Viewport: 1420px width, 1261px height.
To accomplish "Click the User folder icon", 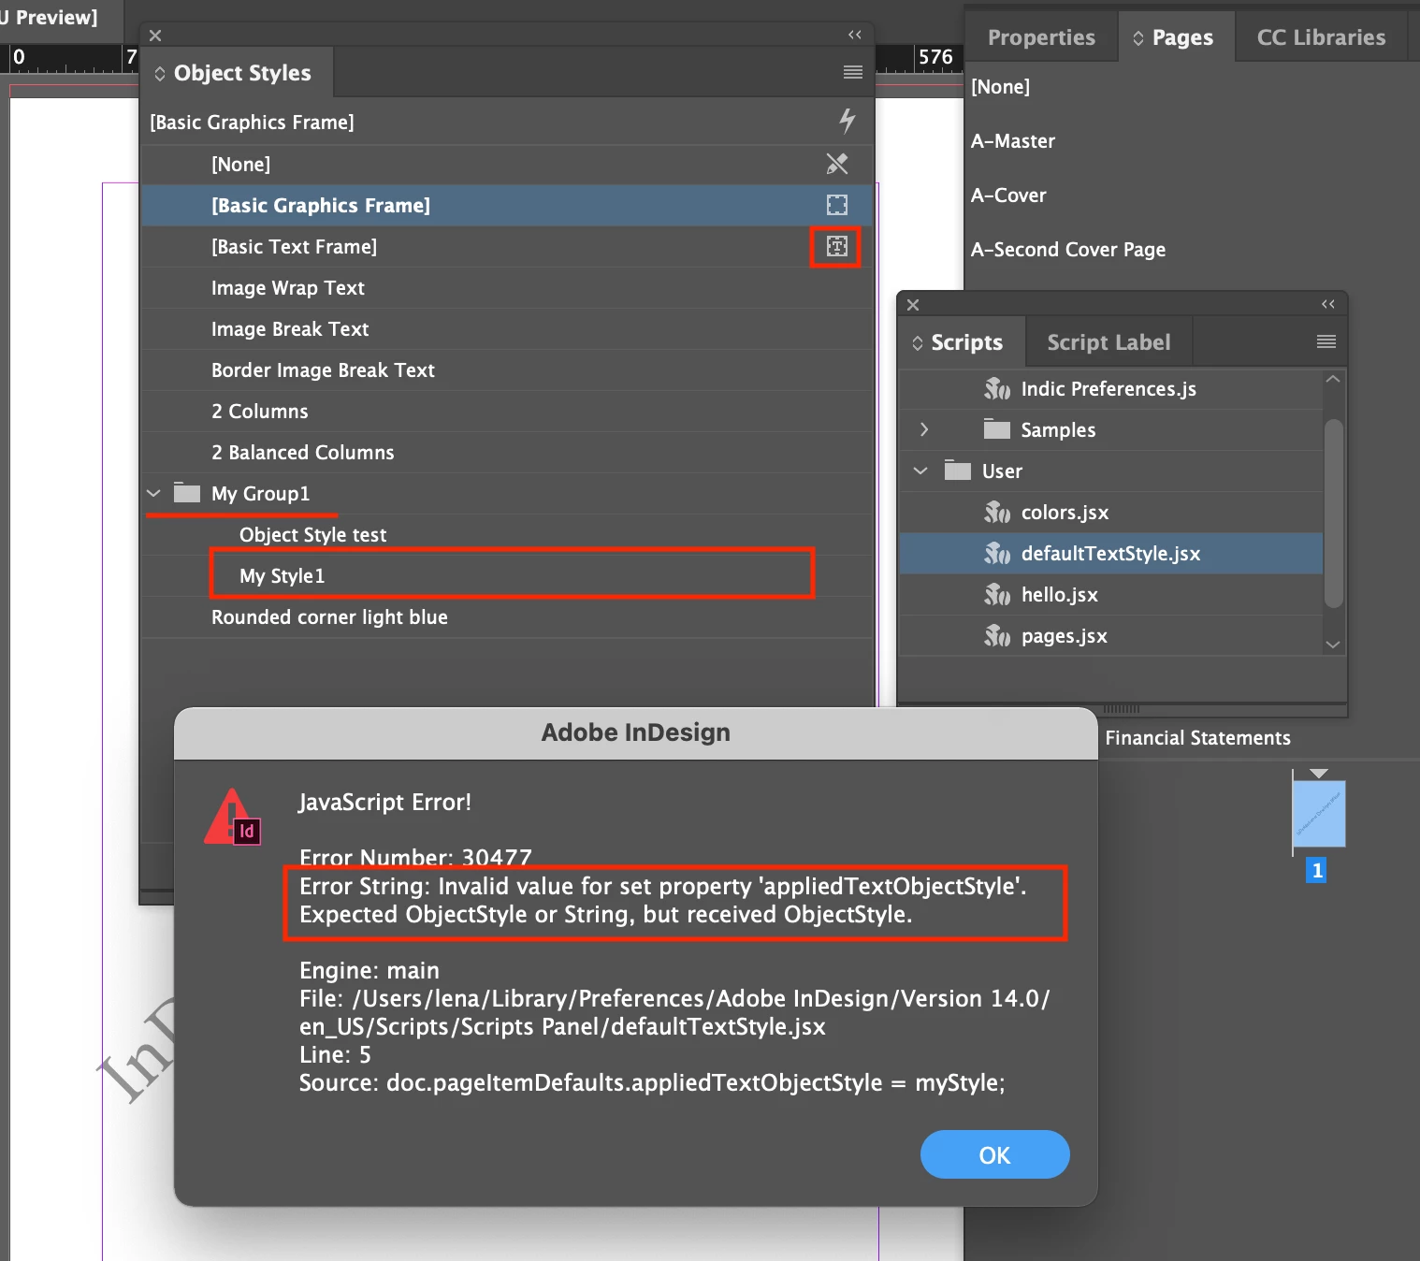I will click(958, 470).
